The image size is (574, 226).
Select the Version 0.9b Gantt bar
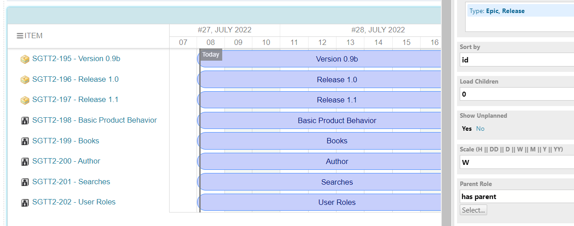pyautogui.click(x=319, y=59)
